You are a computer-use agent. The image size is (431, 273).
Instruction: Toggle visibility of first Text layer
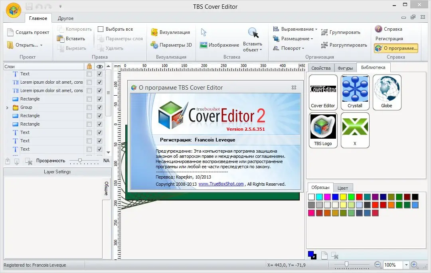[x=99, y=74]
